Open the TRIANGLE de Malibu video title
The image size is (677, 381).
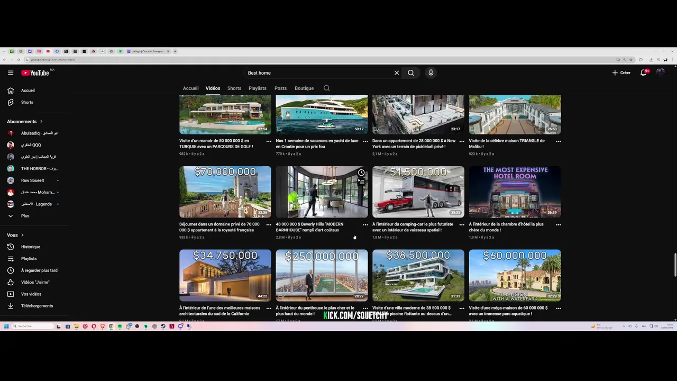pyautogui.click(x=507, y=144)
